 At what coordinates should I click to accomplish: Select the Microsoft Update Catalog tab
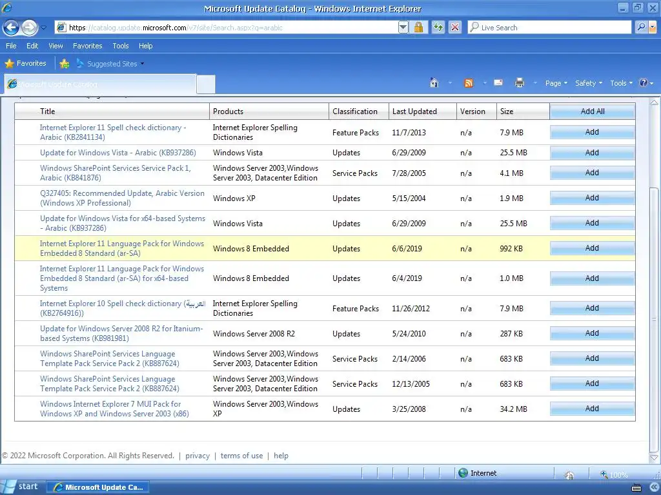100,84
